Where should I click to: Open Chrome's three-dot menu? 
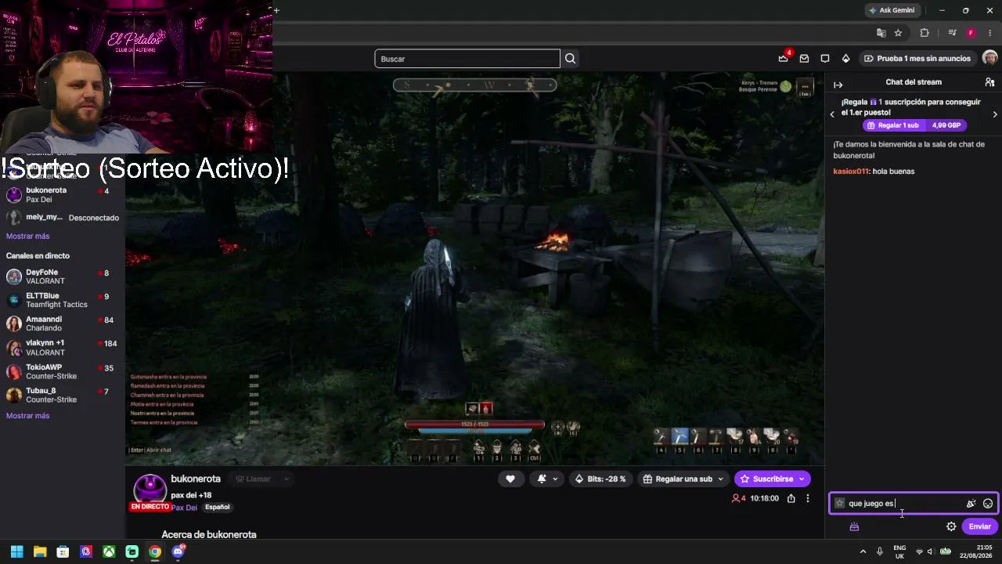(x=990, y=33)
